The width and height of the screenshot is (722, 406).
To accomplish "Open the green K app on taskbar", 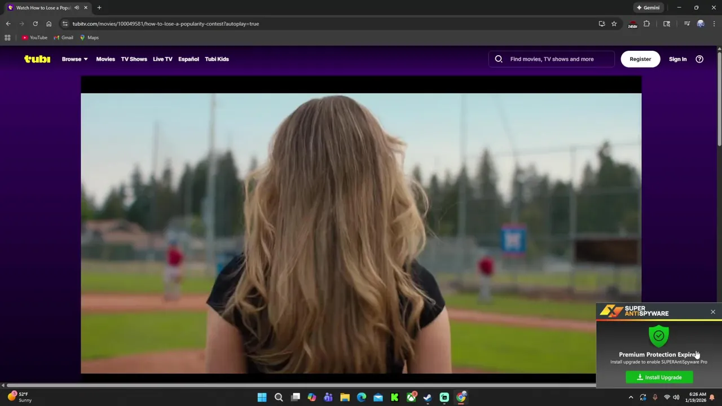I will click(395, 398).
